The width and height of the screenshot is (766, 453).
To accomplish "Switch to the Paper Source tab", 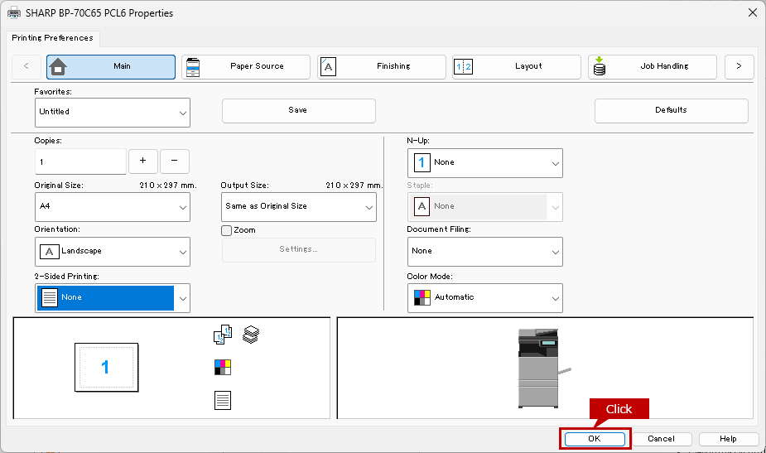I will tap(246, 66).
